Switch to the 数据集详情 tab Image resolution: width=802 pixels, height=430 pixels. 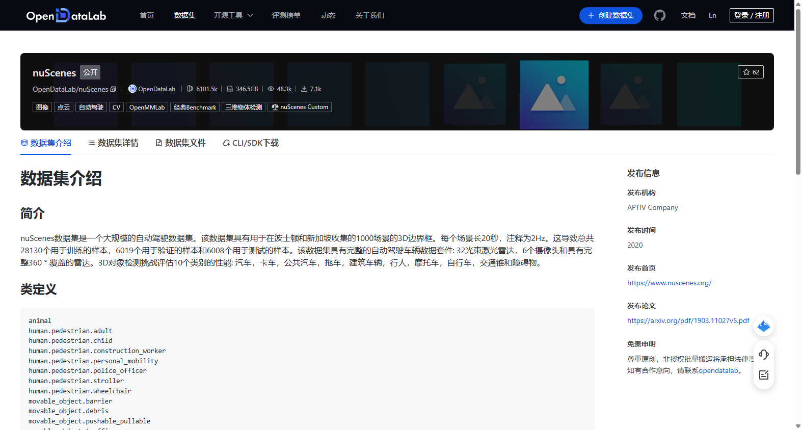[113, 143]
